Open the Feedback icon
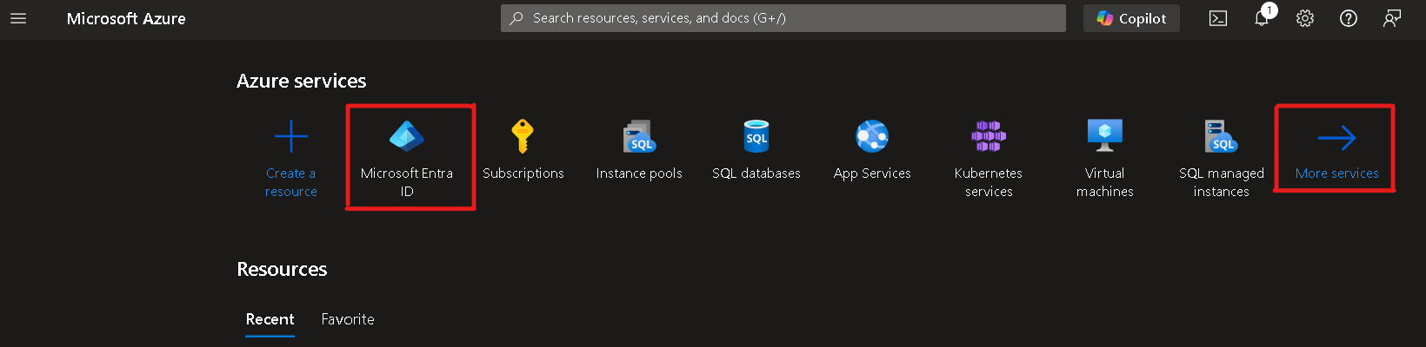The width and height of the screenshot is (1426, 347). coord(1392,18)
